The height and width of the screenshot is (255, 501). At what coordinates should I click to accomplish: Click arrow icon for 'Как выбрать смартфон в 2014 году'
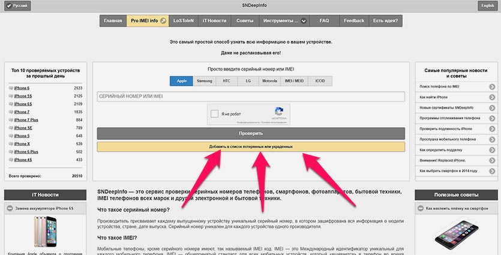(492, 171)
